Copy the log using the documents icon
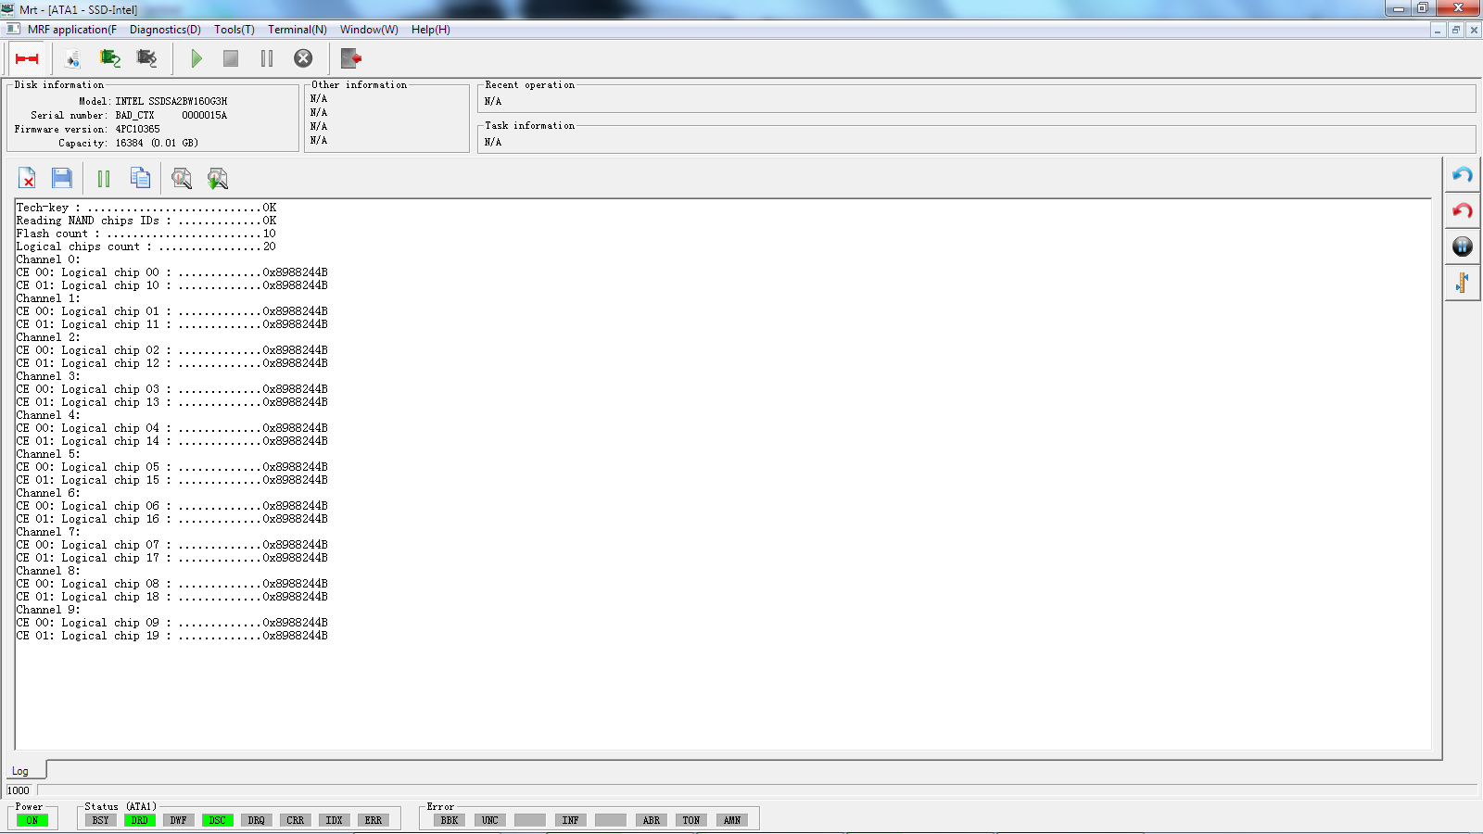 coord(140,178)
